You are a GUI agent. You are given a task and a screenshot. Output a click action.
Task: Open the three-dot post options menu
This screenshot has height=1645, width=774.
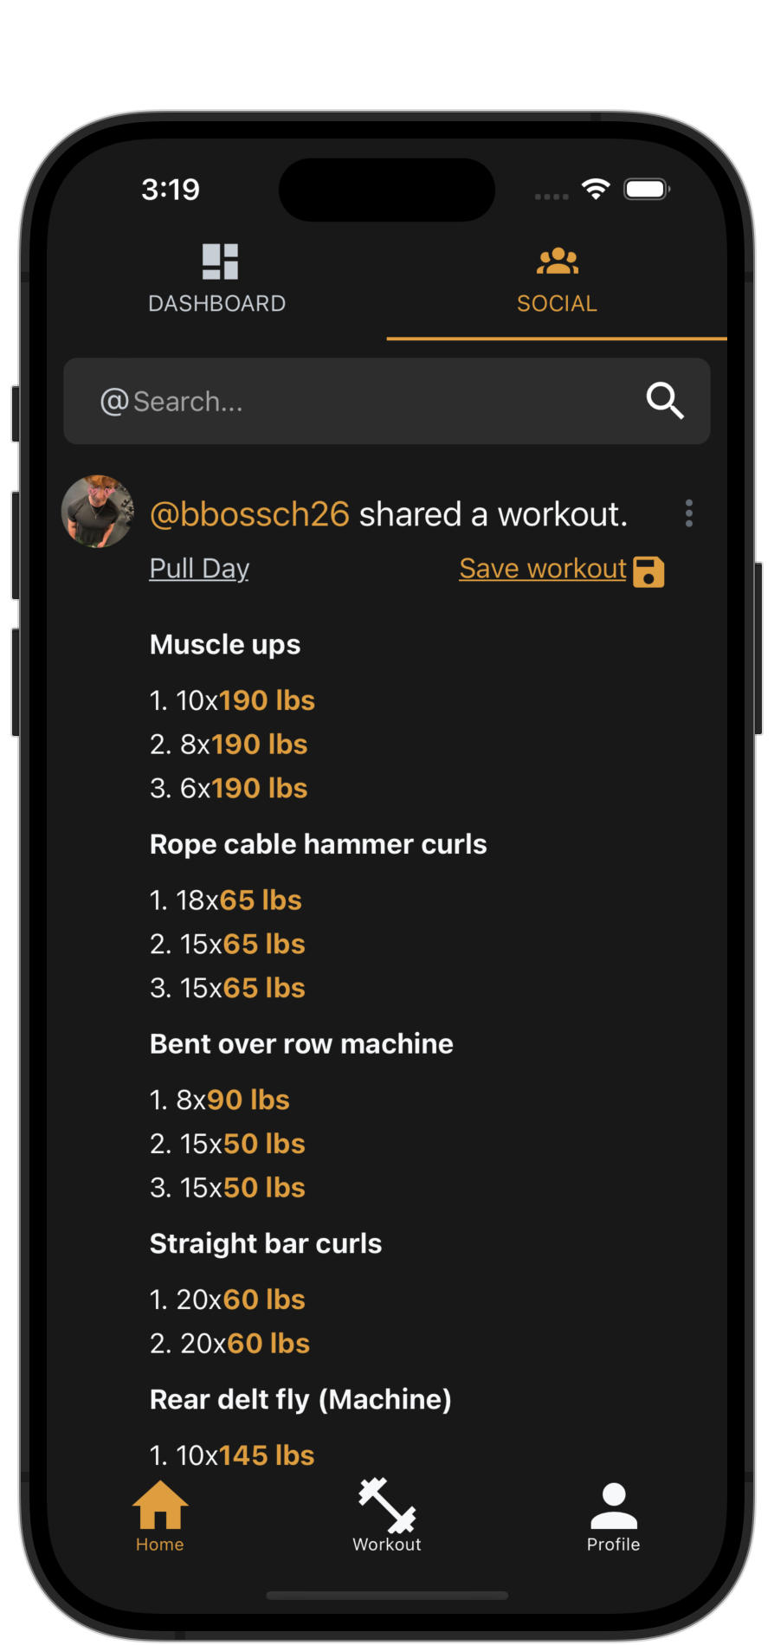(x=689, y=513)
